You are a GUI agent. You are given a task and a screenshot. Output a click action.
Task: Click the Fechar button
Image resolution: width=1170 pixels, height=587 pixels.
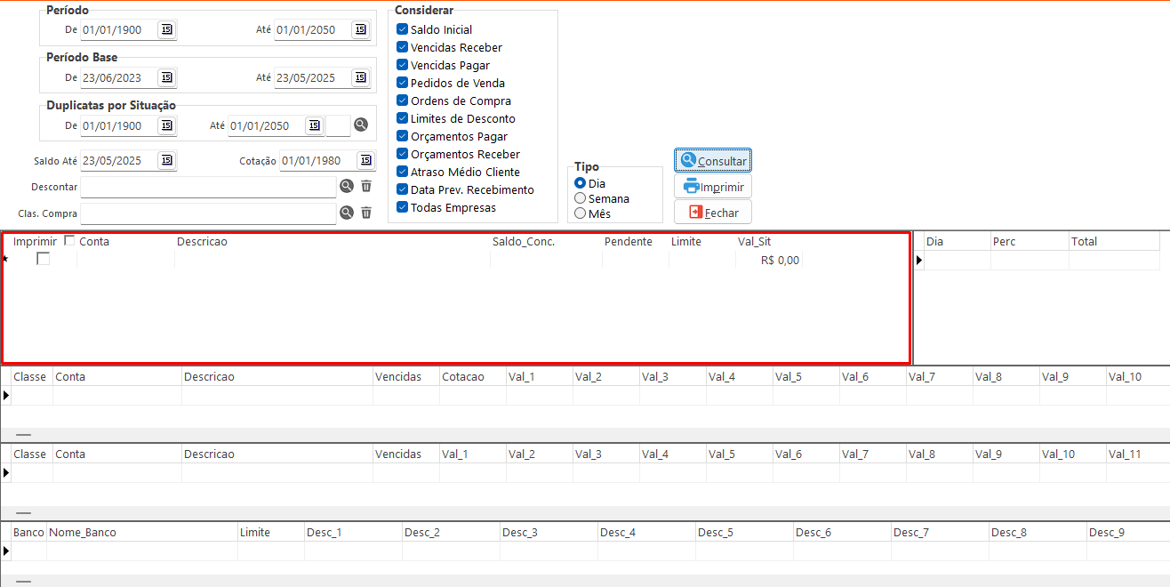click(x=713, y=213)
